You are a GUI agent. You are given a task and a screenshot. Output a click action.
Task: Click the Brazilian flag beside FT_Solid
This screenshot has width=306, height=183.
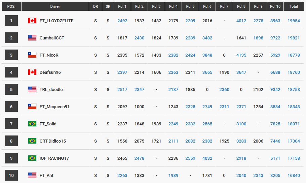[x=32, y=124]
